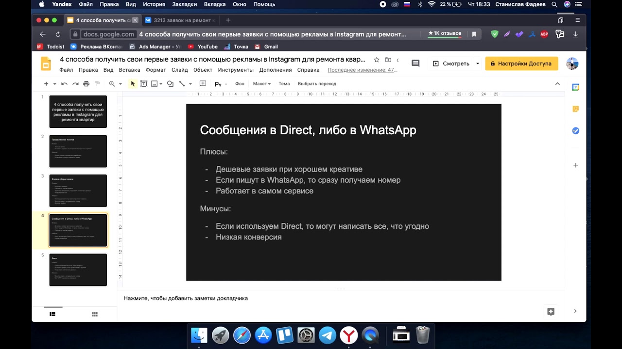
Task: Open comment history speech bubble icon
Action: [x=415, y=63]
